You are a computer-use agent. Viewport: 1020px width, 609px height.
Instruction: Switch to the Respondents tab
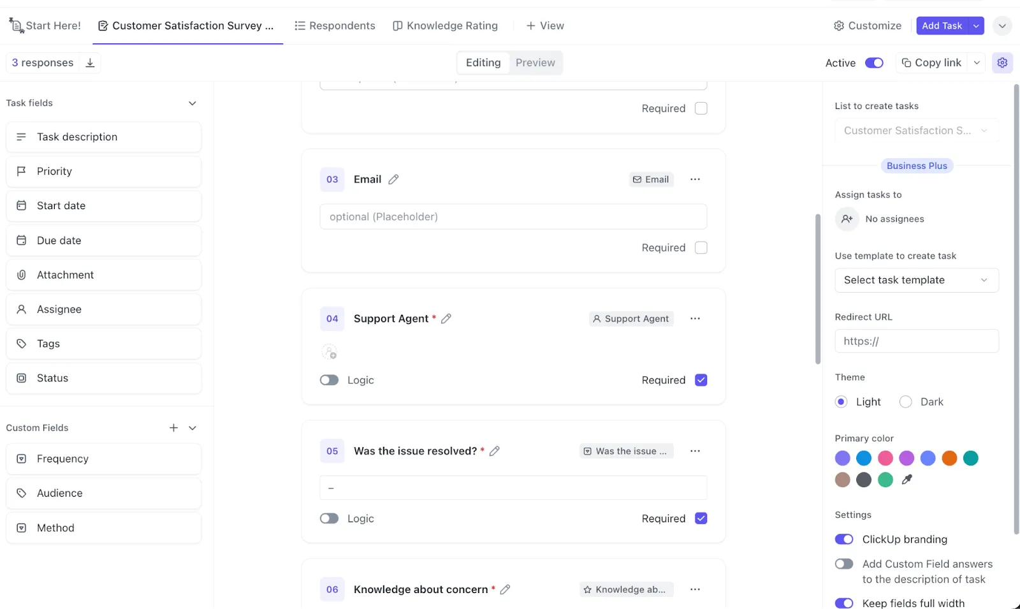click(x=335, y=26)
